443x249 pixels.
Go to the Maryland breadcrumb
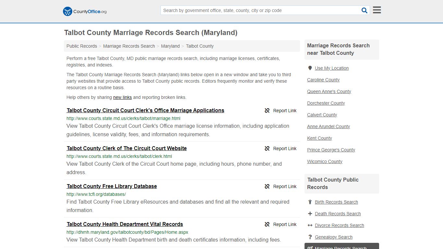pyautogui.click(x=170, y=46)
